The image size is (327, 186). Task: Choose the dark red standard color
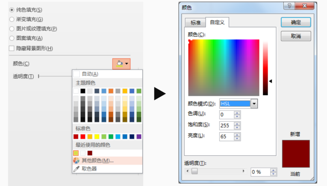pos(76,137)
